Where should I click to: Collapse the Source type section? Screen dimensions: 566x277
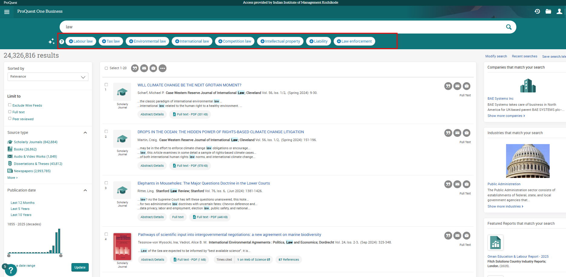(x=85, y=133)
